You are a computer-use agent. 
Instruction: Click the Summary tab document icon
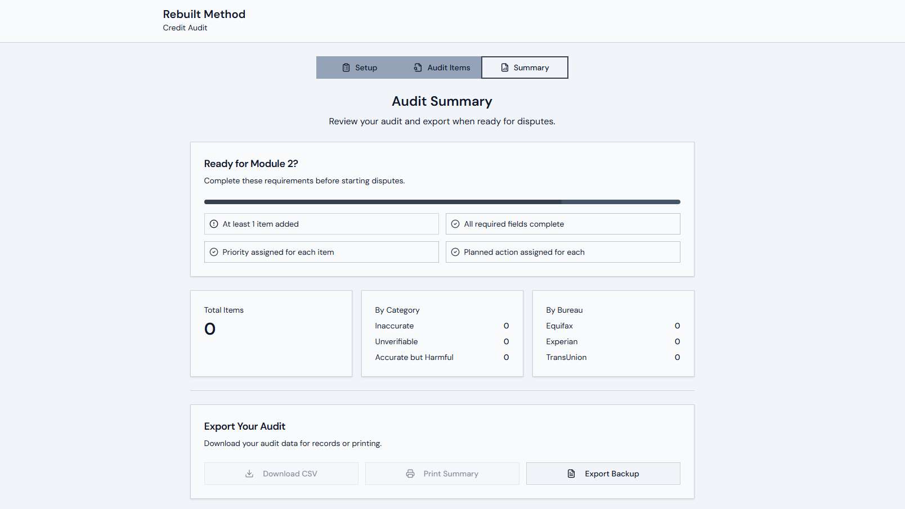pos(505,67)
